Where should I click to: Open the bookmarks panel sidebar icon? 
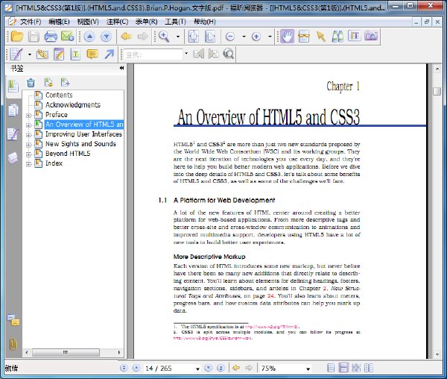pyautogui.click(x=13, y=87)
